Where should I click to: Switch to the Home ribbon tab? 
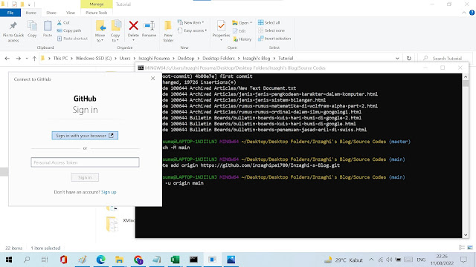coord(31,13)
